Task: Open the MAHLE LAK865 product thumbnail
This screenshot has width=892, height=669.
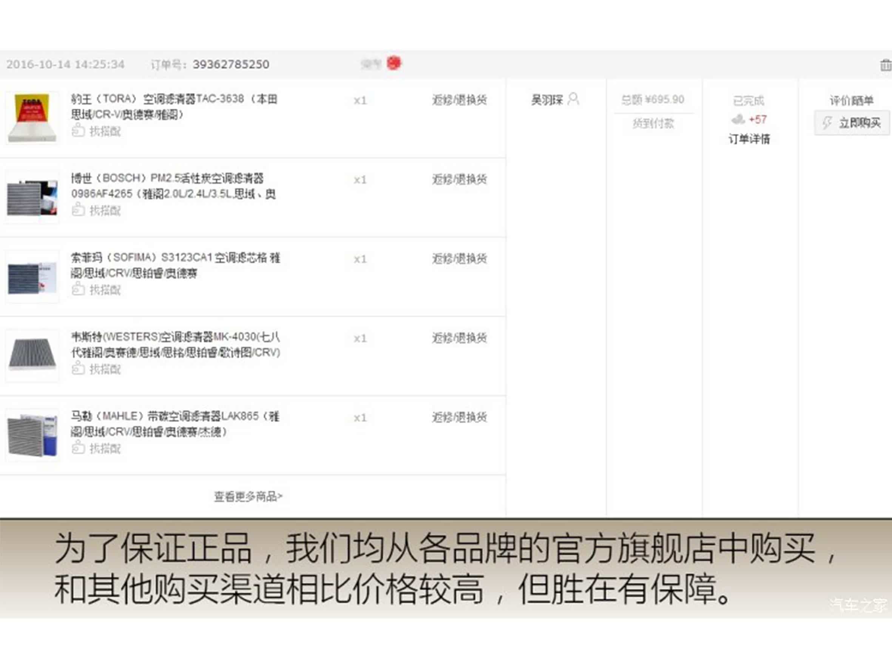Action: (32, 435)
